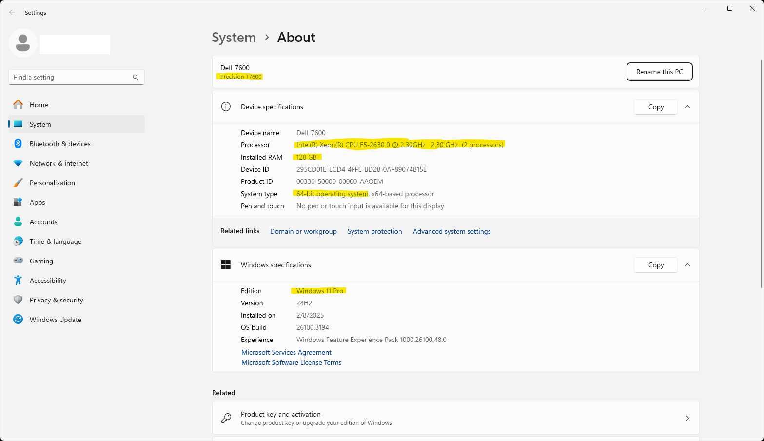Image resolution: width=764 pixels, height=441 pixels.
Task: Click the vertical scrollbar on the right
Action: click(762, 173)
